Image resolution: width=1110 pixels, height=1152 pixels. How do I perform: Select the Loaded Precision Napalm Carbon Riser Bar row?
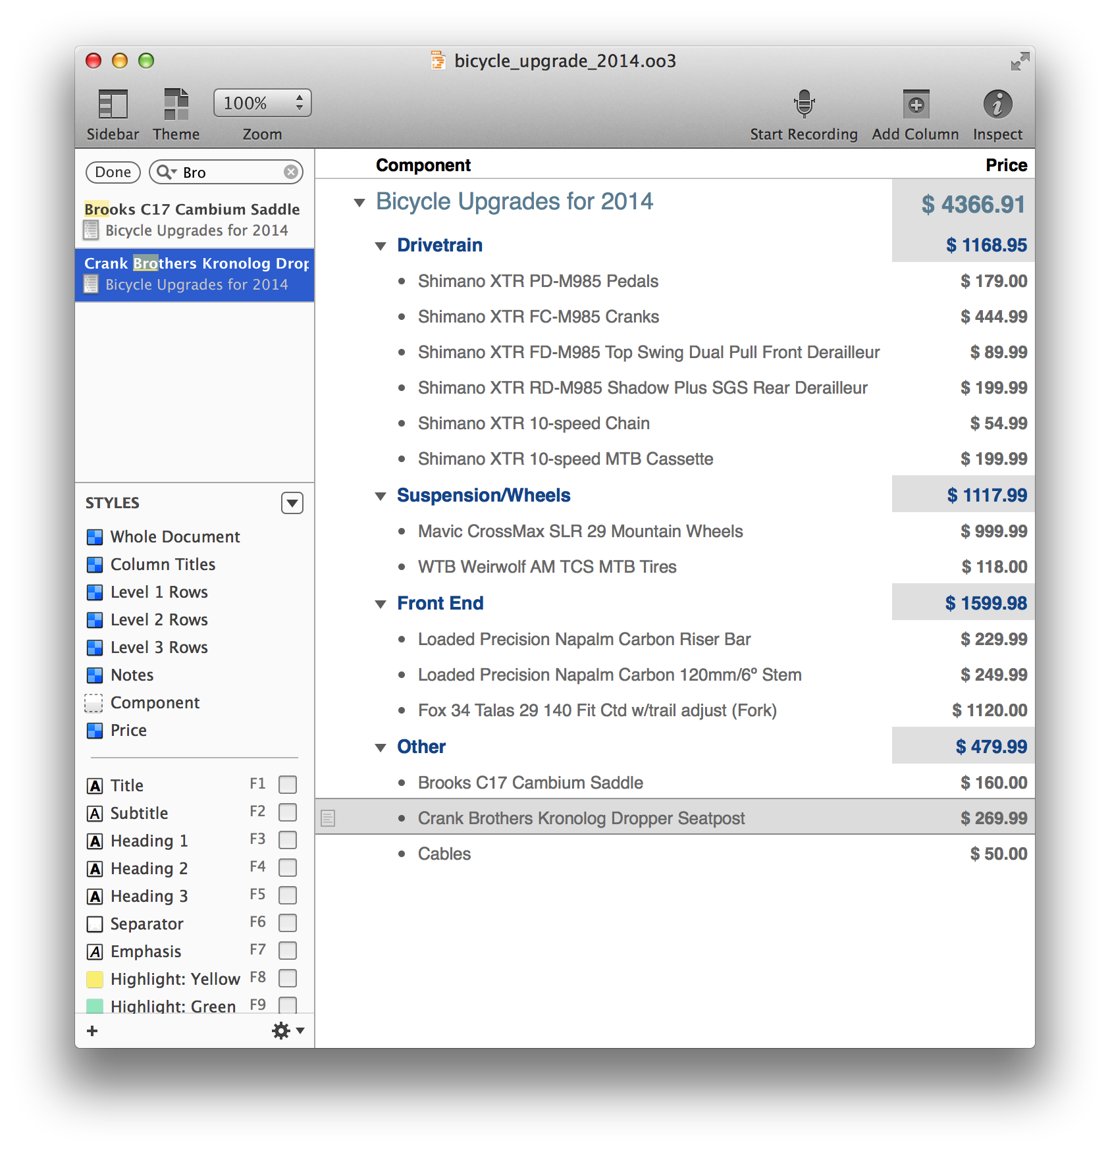675,639
